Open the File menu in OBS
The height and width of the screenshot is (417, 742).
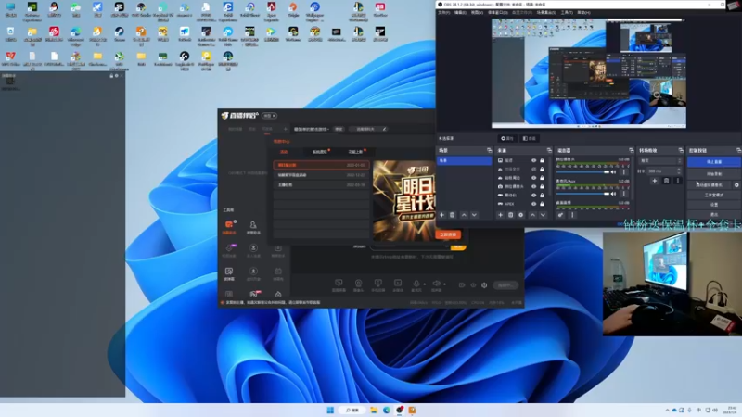pyautogui.click(x=443, y=13)
